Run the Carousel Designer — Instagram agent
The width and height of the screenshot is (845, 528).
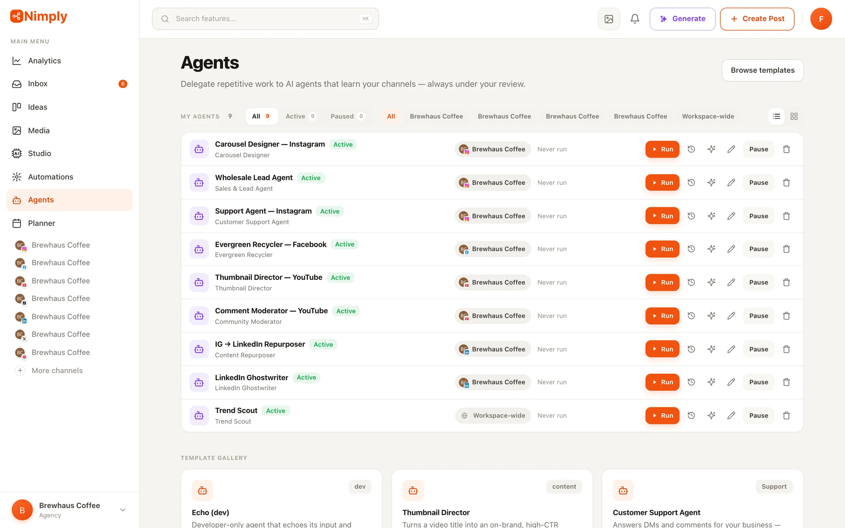(x=662, y=149)
